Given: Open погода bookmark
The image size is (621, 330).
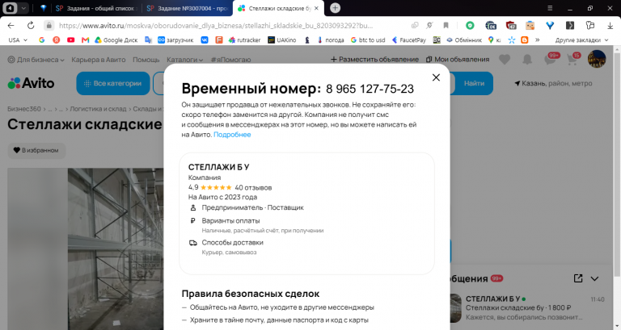Looking at the screenshot, I should click(331, 40).
